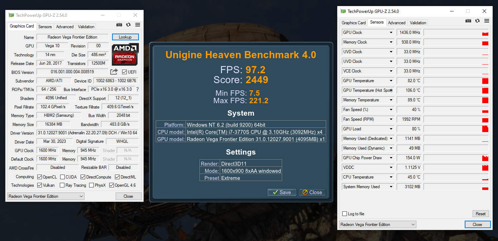Click the AMD Radeon Graphics logo
The width and height of the screenshot is (498, 241).
[x=125, y=54]
